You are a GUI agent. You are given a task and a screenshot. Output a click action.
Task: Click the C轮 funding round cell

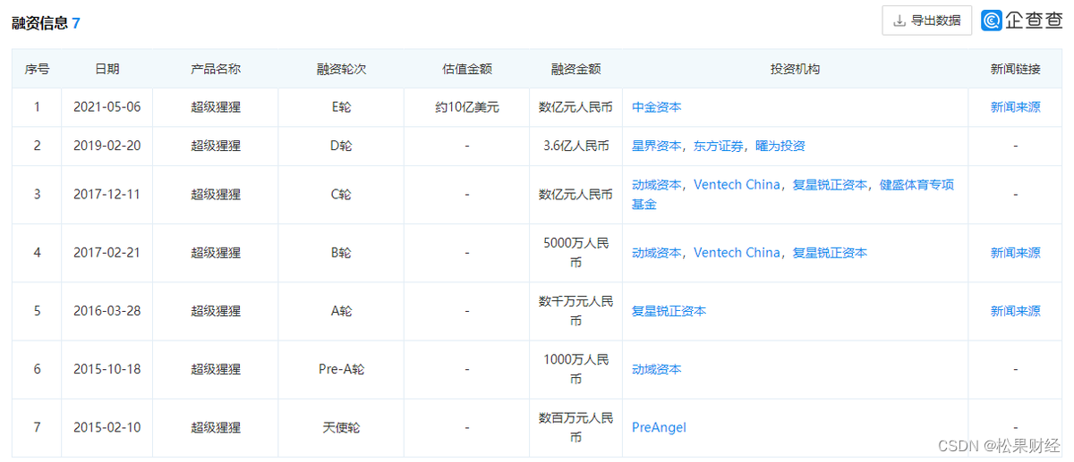341,194
